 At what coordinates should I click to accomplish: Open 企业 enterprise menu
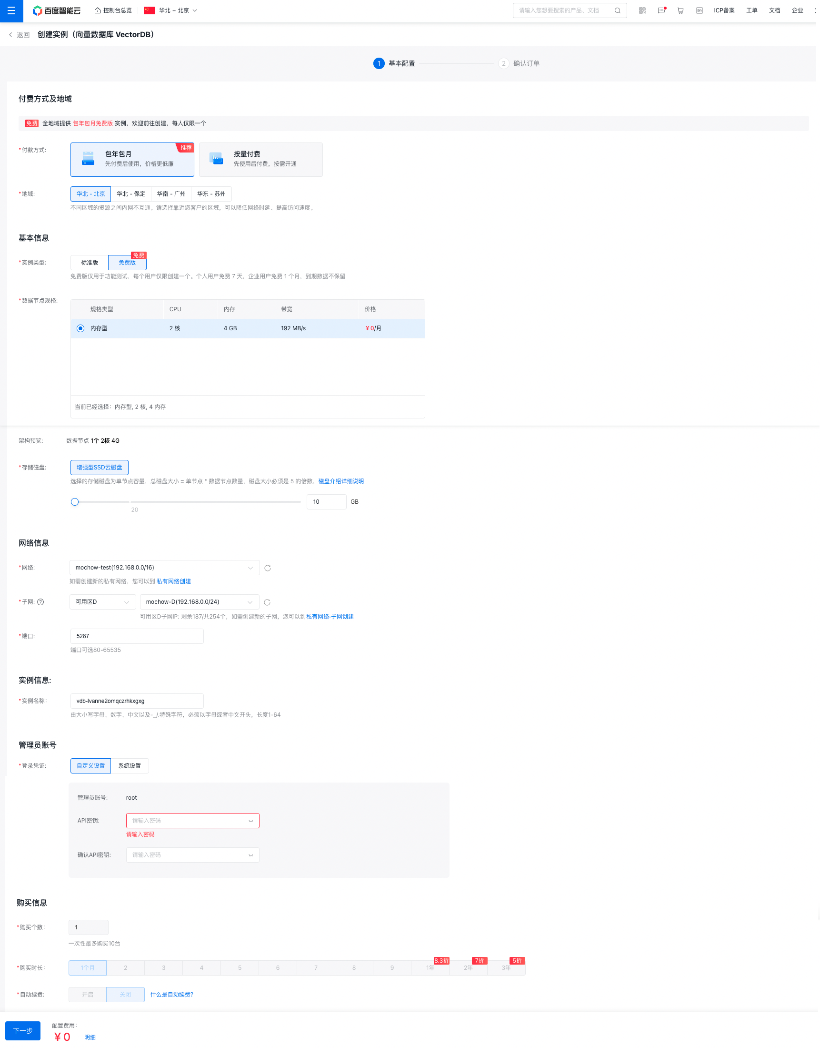pyautogui.click(x=798, y=10)
